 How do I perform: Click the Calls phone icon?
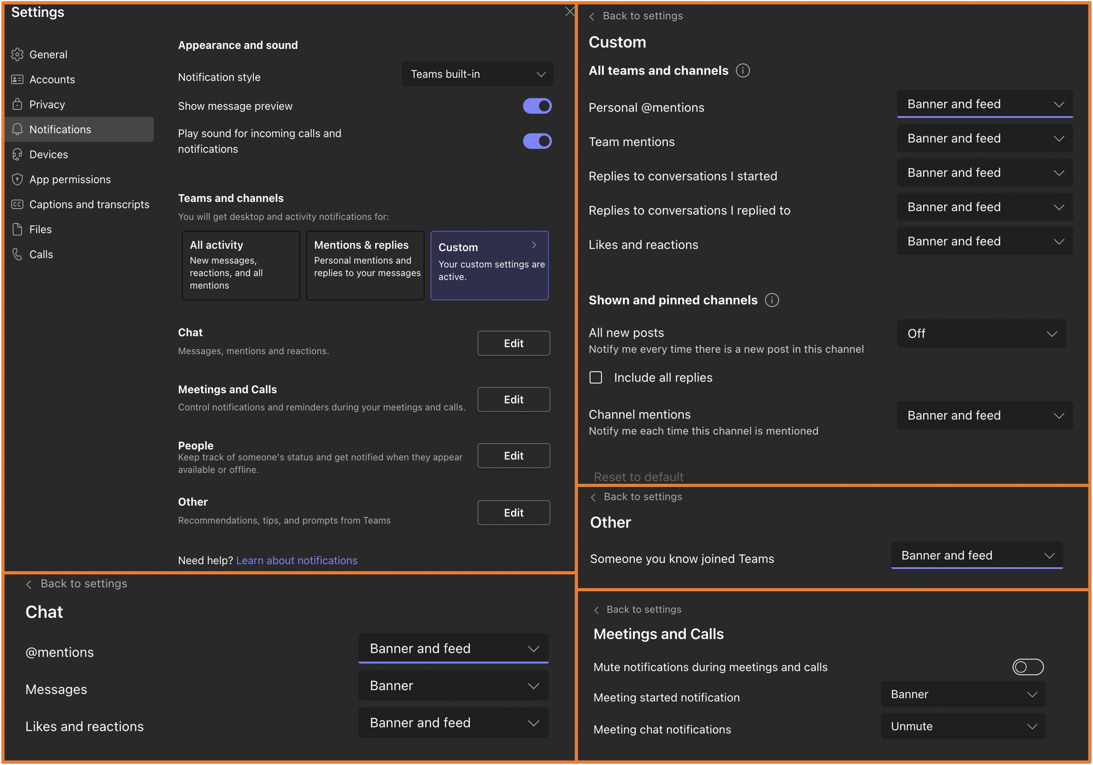pyautogui.click(x=18, y=254)
